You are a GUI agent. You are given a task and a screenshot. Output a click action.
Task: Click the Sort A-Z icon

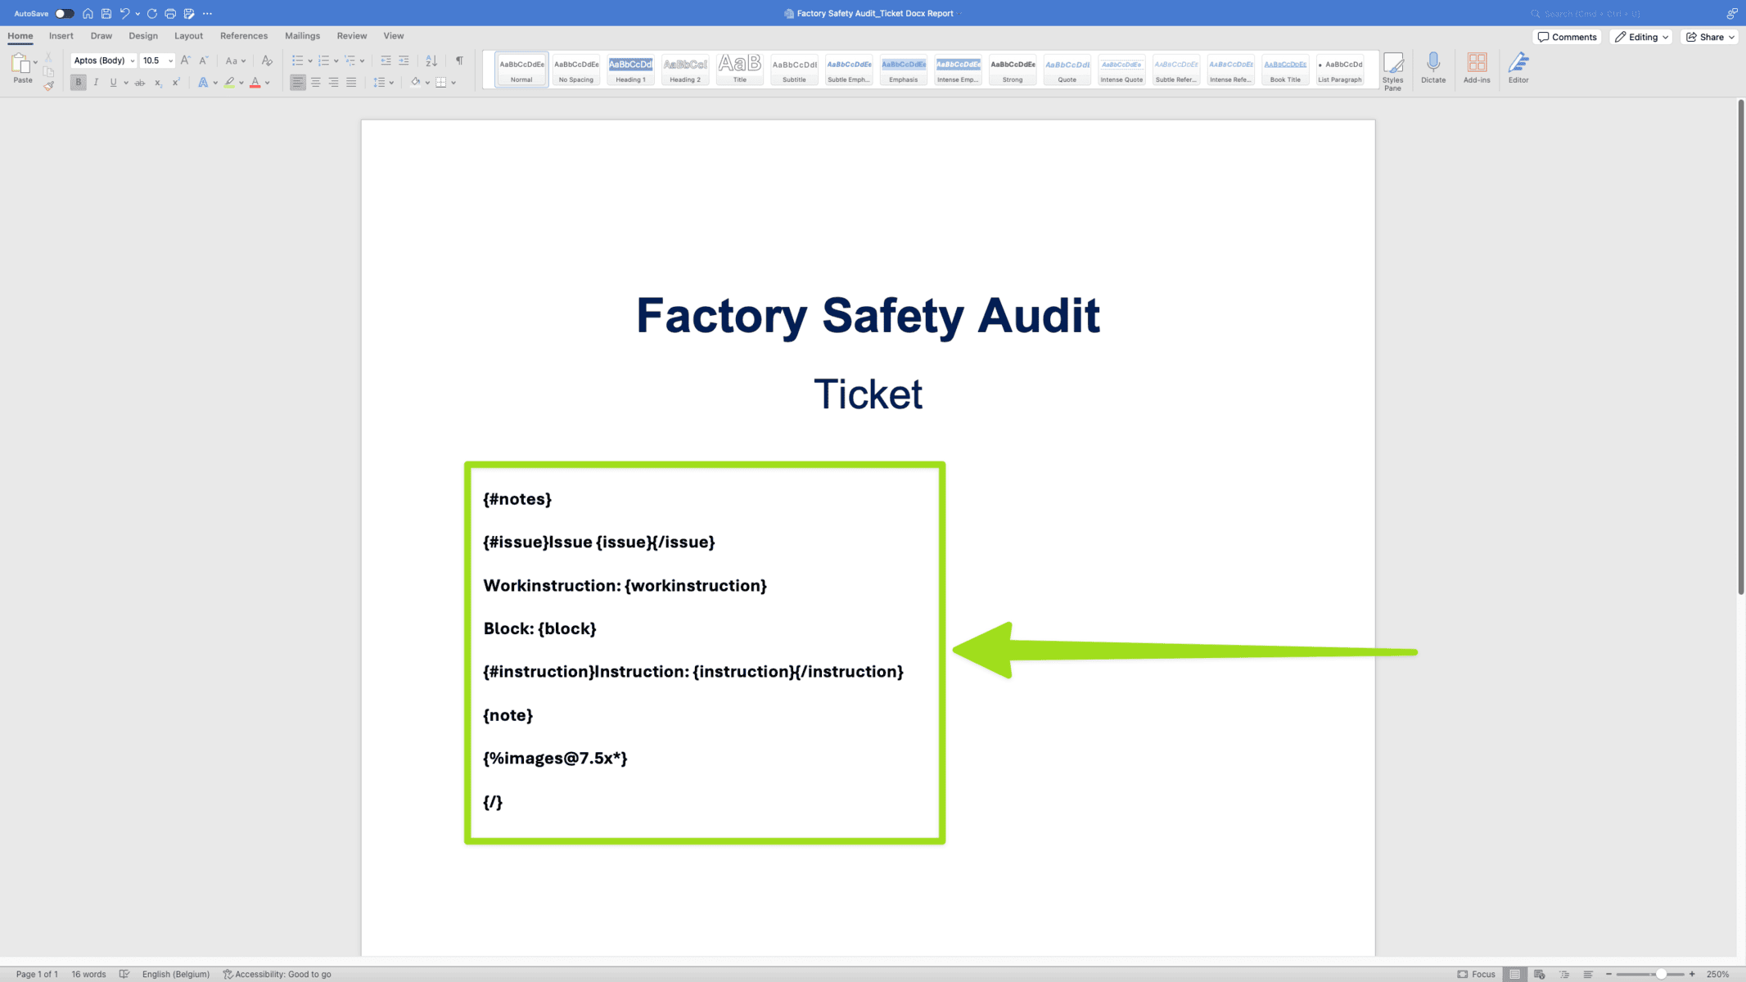click(x=431, y=61)
